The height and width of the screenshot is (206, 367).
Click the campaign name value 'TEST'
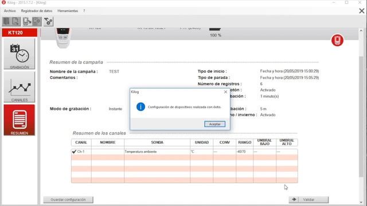point(114,72)
